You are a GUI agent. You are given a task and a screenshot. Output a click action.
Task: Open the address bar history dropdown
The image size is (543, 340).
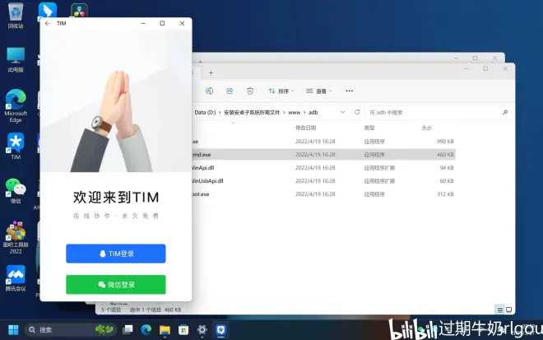coord(342,112)
